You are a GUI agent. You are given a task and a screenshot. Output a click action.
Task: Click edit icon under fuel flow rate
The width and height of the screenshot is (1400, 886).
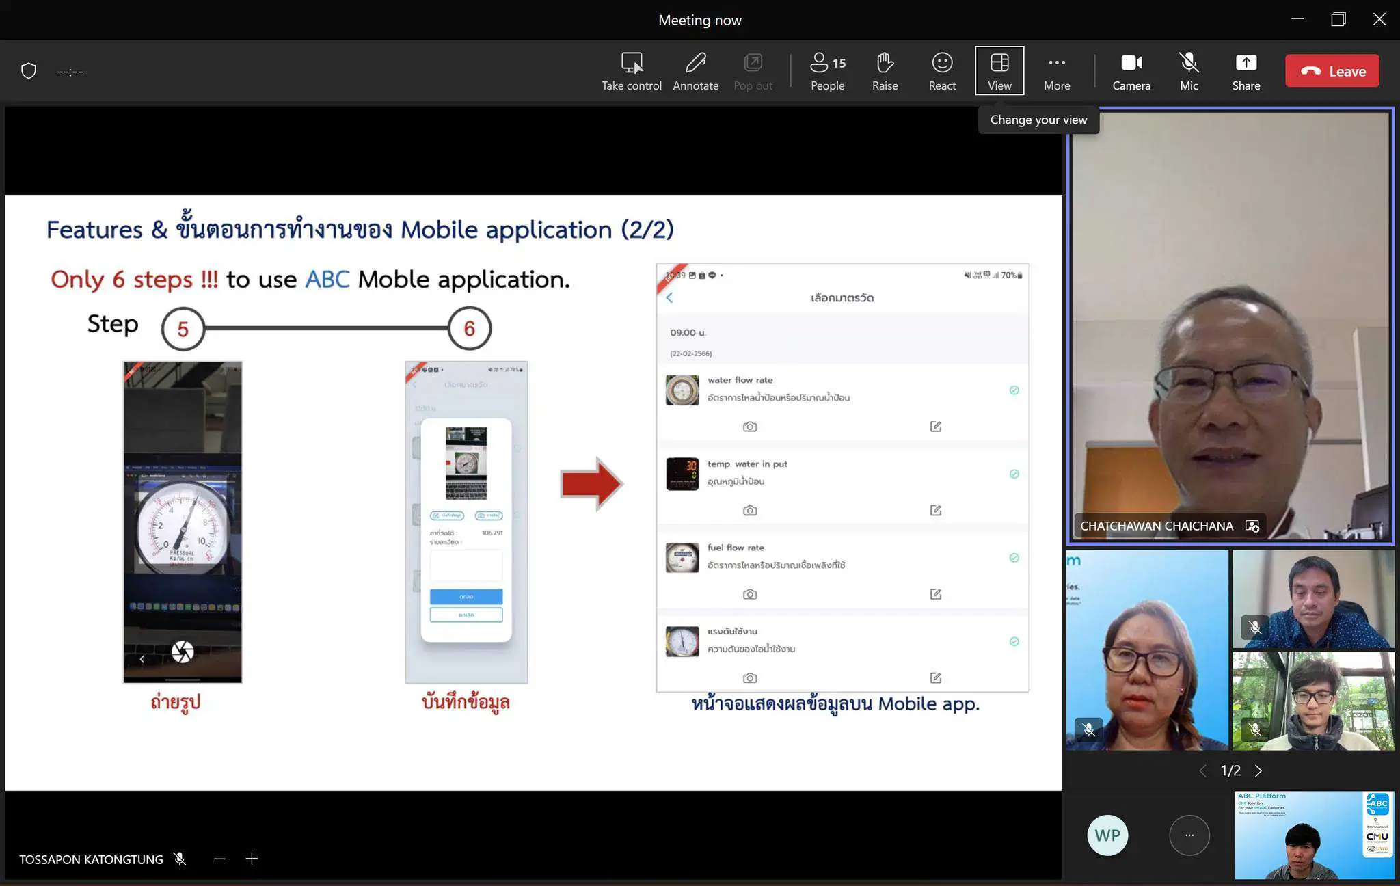[x=936, y=594]
